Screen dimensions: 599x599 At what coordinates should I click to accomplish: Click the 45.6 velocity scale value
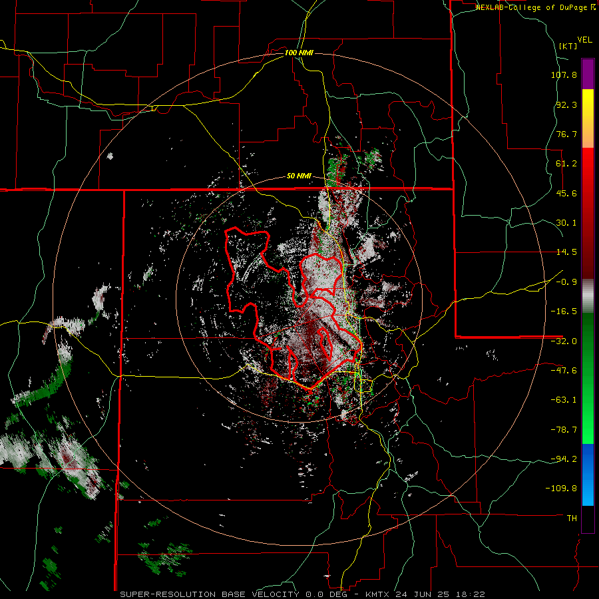tap(566, 193)
